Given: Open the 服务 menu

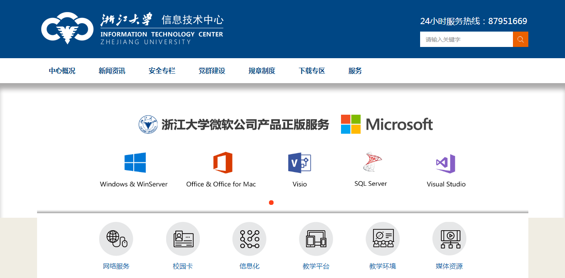Looking at the screenshot, I should pyautogui.click(x=355, y=71).
